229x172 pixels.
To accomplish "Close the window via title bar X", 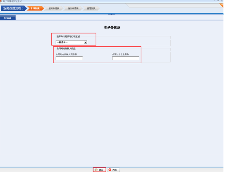I will pos(222,1).
